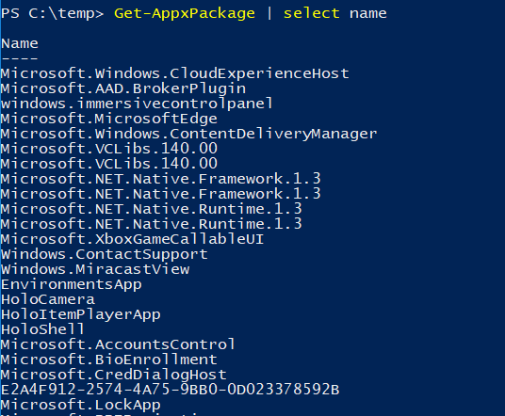Click the Get-AppxPackage command text
Viewport: 505px width, 416px height.
(x=185, y=13)
